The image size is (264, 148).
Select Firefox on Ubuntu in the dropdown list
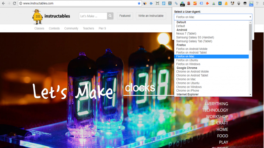coord(187,60)
